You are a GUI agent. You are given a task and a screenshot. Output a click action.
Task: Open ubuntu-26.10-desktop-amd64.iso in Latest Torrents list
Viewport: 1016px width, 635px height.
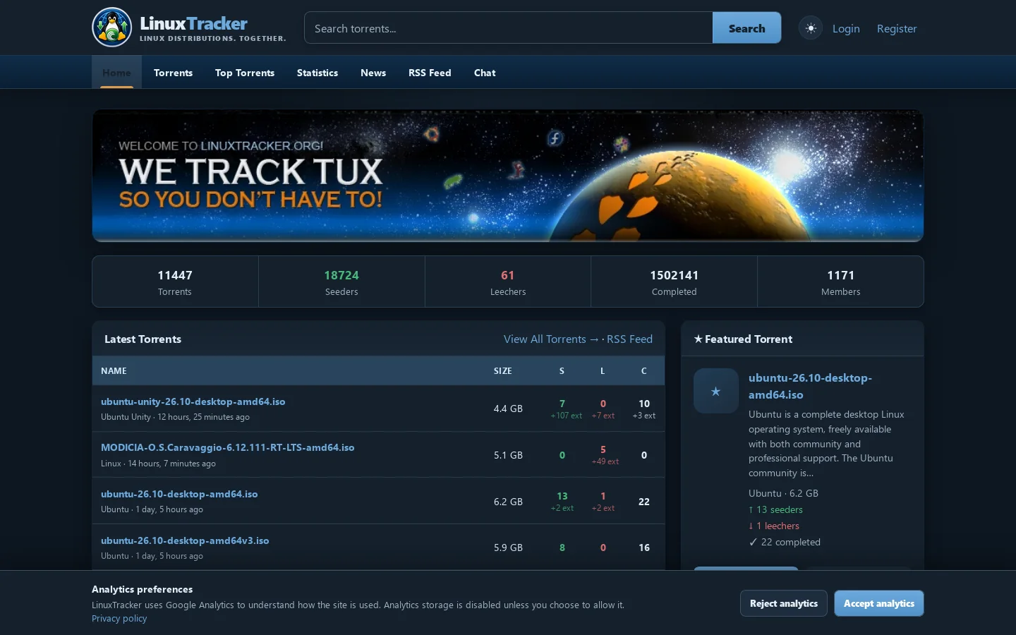[179, 494]
